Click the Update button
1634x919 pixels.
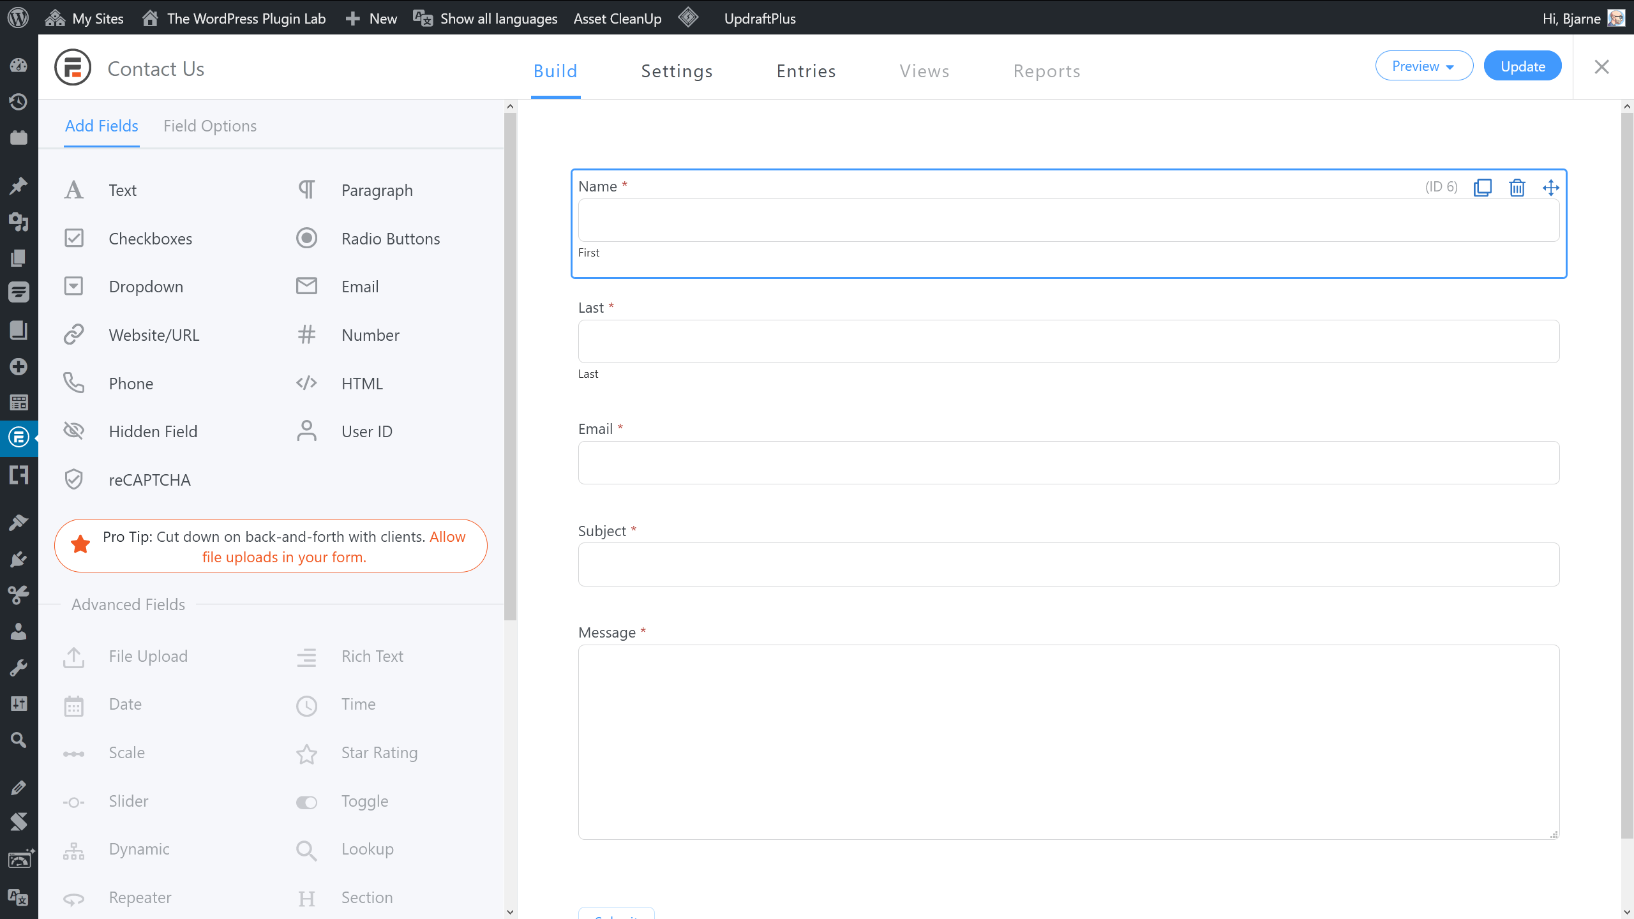pos(1522,66)
